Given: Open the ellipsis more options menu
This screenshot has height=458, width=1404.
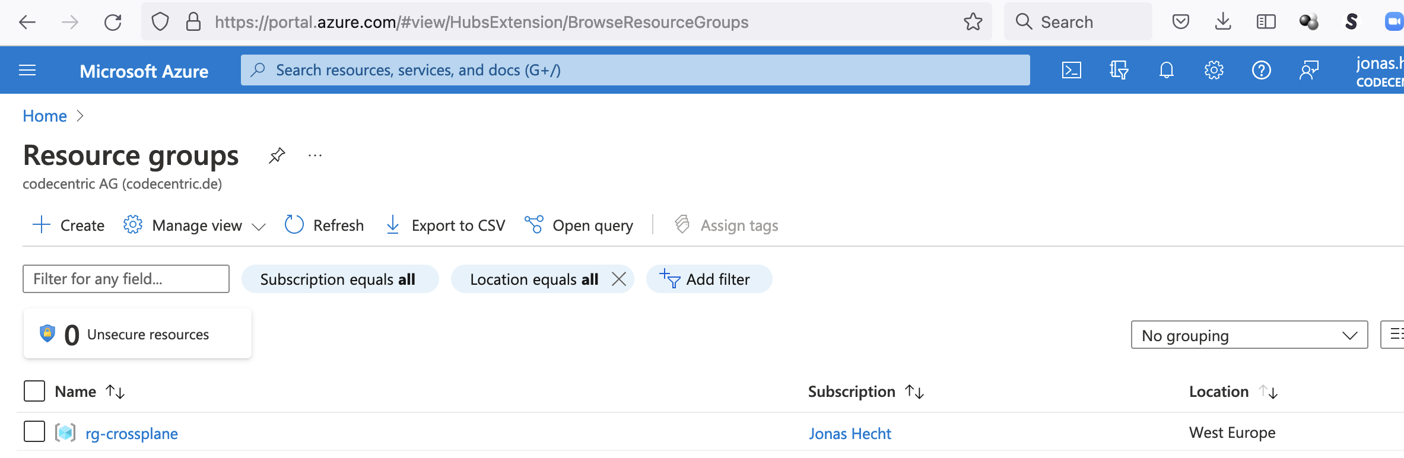Looking at the screenshot, I should pos(315,155).
